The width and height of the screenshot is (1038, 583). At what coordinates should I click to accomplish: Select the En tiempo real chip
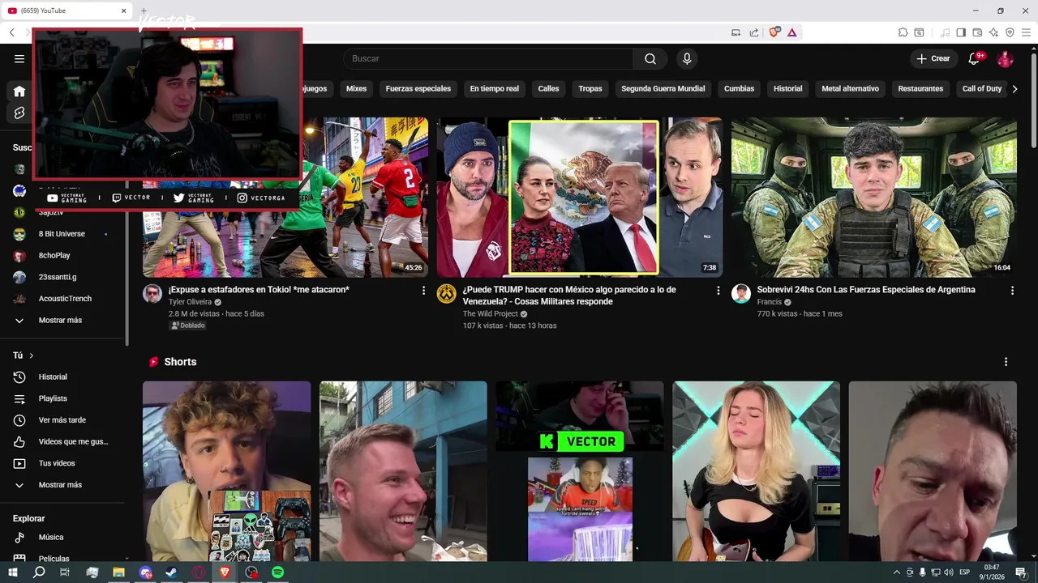pyautogui.click(x=495, y=89)
